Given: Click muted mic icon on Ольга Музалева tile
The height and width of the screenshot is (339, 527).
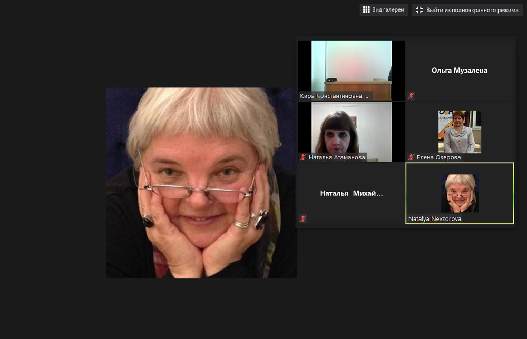Looking at the screenshot, I should (x=411, y=96).
